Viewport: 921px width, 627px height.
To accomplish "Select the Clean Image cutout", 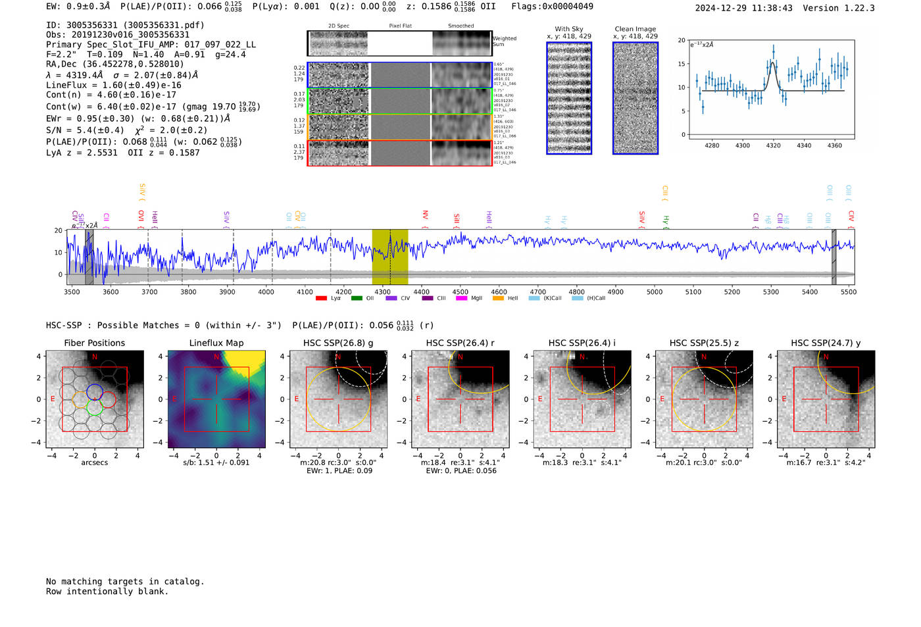I will [635, 98].
